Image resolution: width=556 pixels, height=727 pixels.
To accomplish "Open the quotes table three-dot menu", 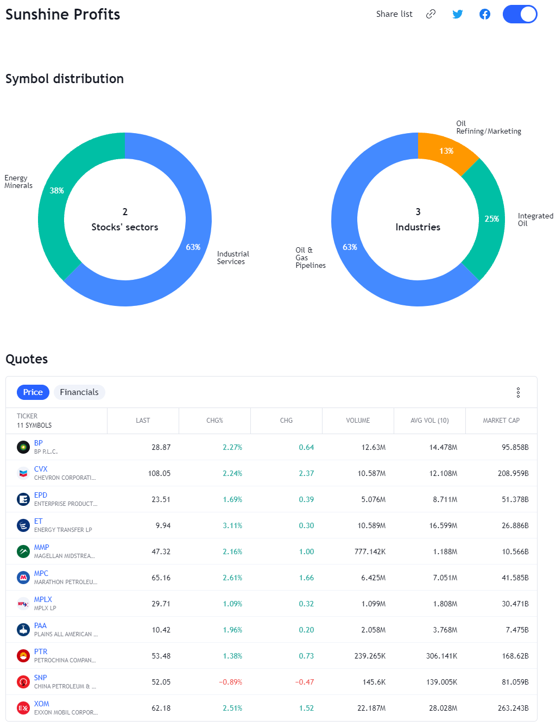I will pyautogui.click(x=518, y=393).
